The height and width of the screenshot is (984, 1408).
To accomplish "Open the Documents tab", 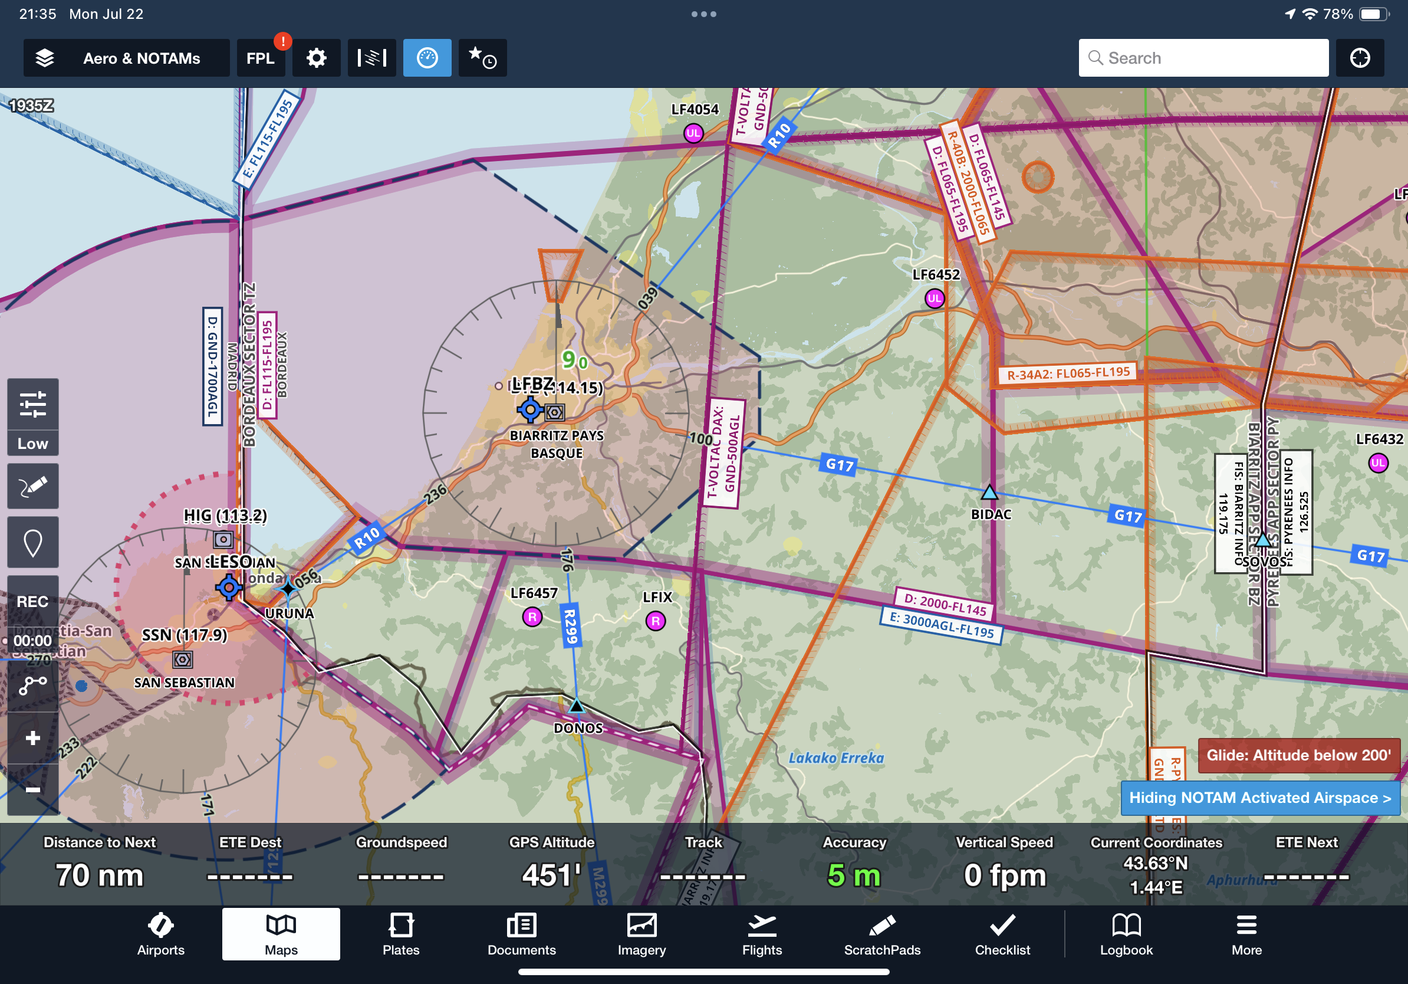I will click(522, 935).
